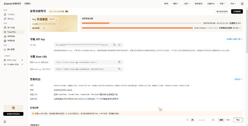Screen dimensions: 248x126
Task: Open the month date picker field
Action: (206, 120)
